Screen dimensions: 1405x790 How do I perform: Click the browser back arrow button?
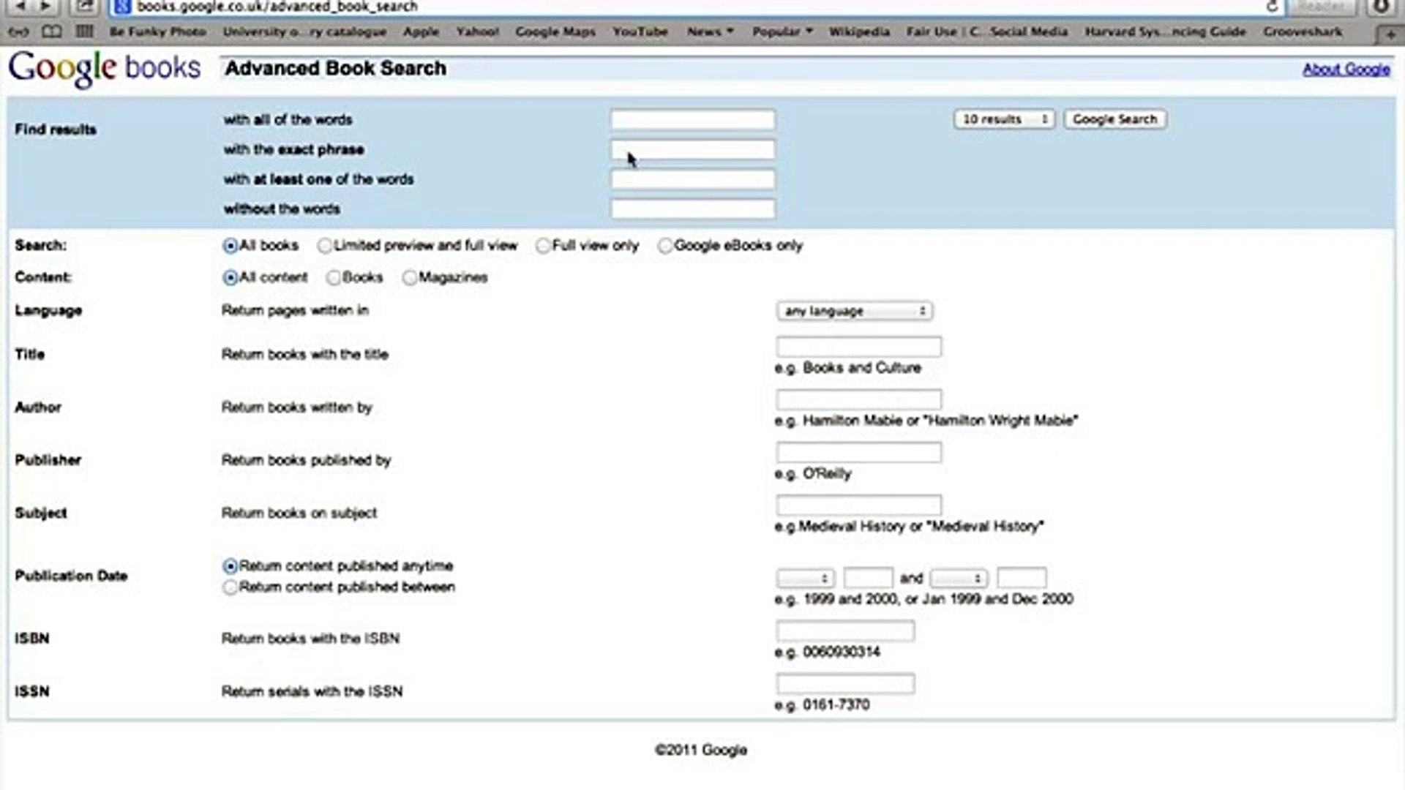click(20, 6)
